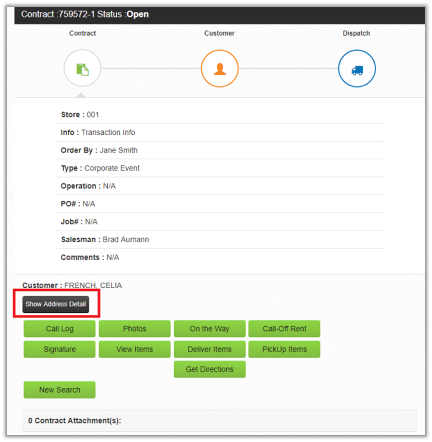Open the Signature capture button

[60, 350]
